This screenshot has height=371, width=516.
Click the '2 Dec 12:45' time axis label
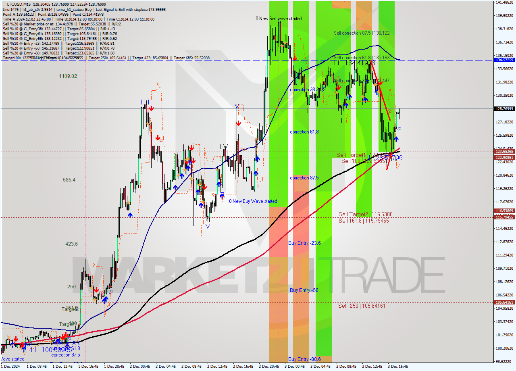pyautogui.click(x=217, y=367)
